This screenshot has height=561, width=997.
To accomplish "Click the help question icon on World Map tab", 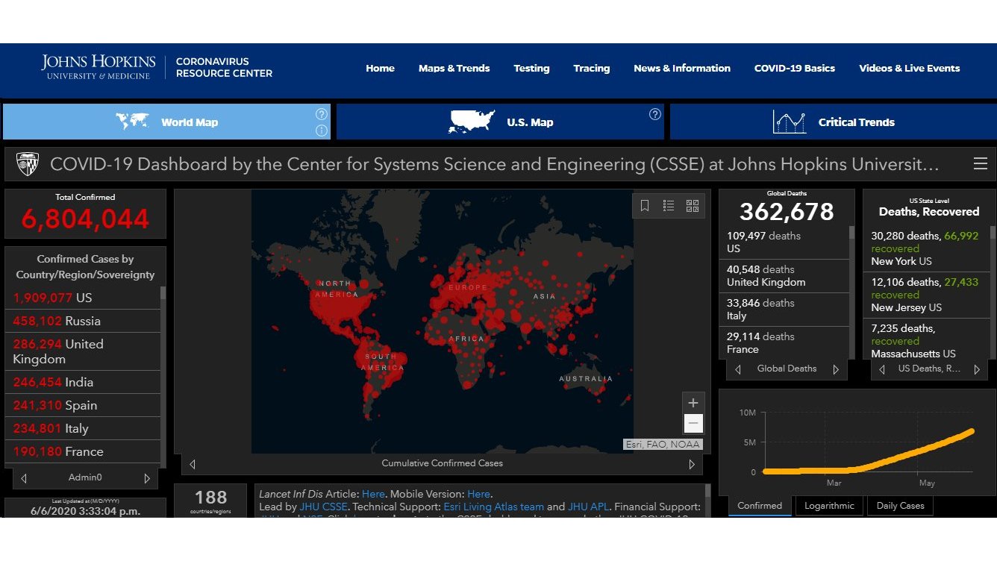I will 322,114.
